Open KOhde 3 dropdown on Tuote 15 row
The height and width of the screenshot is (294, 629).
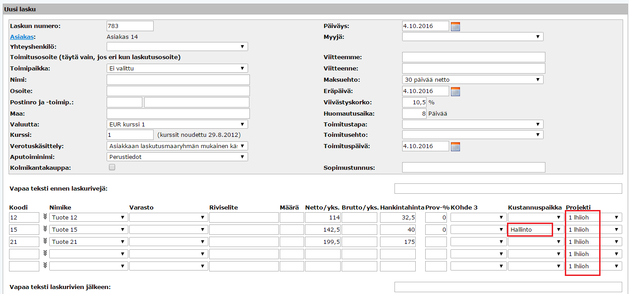(x=478, y=229)
